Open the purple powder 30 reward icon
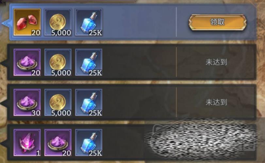The image size is (265, 163). coord(27,102)
